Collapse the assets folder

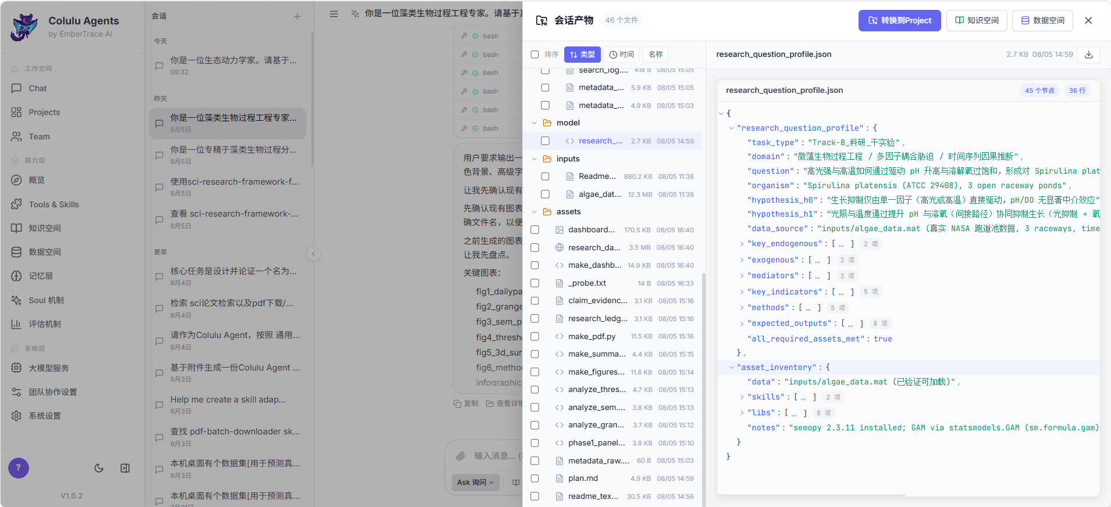[x=534, y=212]
